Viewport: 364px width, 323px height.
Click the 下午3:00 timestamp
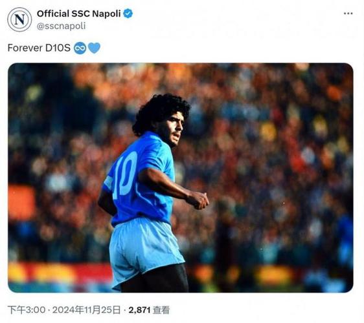pyautogui.click(x=27, y=310)
